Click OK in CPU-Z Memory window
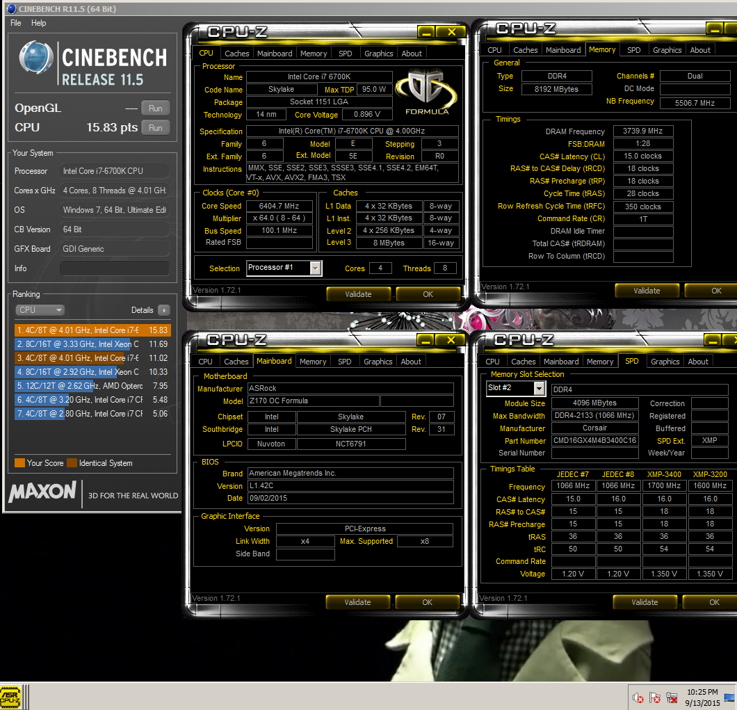The height and width of the screenshot is (710, 737). tap(711, 291)
